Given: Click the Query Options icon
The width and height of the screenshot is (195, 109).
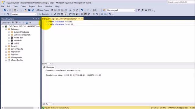Looking at the screenshot, I should point(62,14).
